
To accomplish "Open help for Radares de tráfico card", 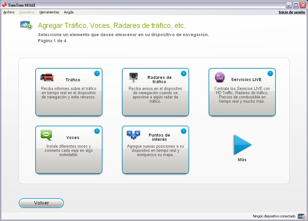I will point(183,73).
